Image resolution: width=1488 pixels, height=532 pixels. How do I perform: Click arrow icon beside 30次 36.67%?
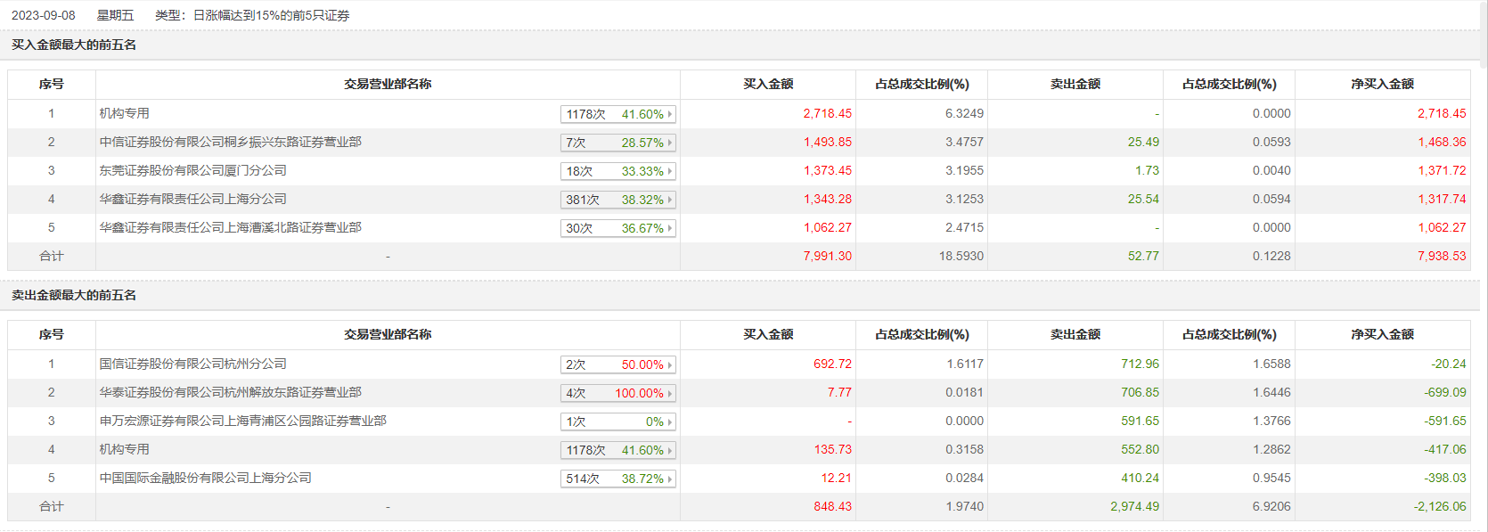pyautogui.click(x=670, y=228)
